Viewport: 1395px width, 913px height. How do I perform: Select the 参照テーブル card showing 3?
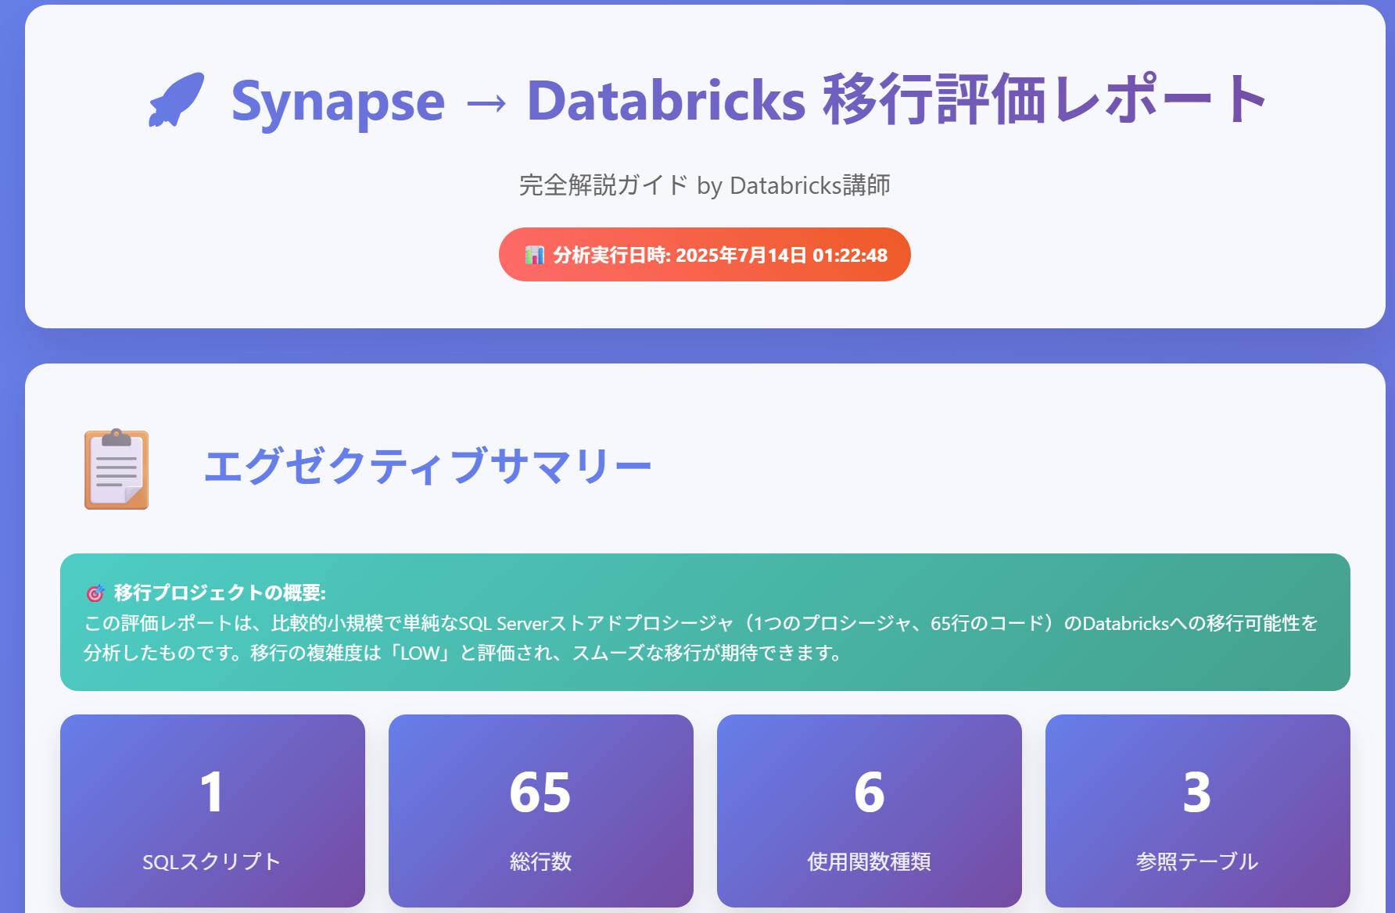[1198, 811]
